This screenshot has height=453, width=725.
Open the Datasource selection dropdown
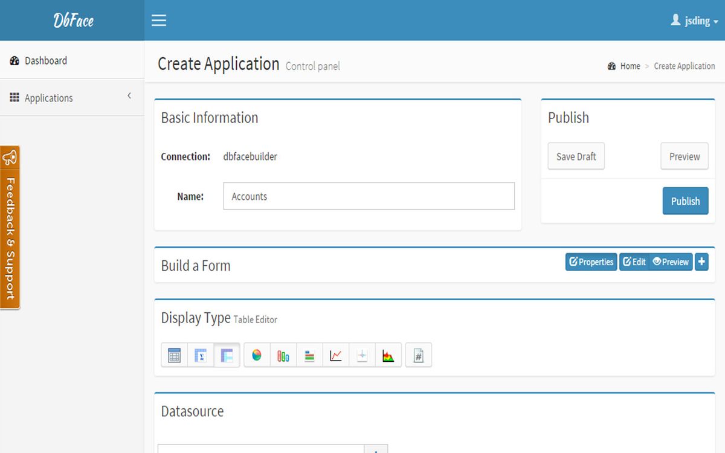click(x=261, y=450)
